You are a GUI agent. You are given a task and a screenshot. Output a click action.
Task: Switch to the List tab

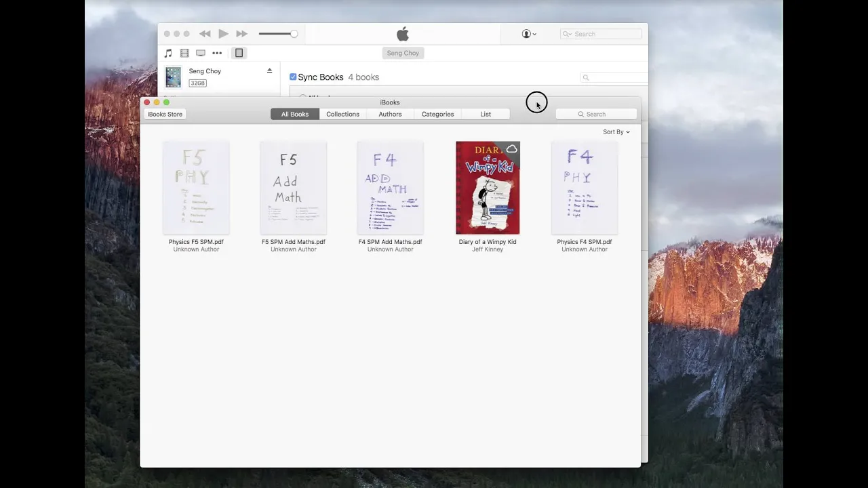tap(486, 114)
